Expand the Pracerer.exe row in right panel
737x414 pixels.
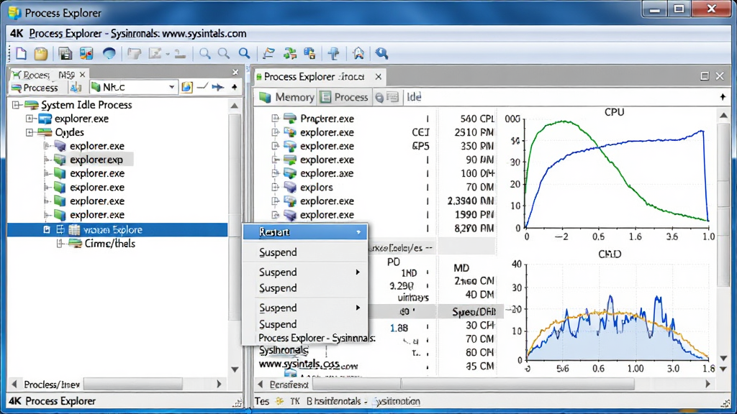276,119
